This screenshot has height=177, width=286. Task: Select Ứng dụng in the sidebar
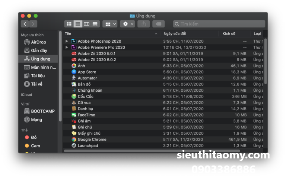[37, 59]
